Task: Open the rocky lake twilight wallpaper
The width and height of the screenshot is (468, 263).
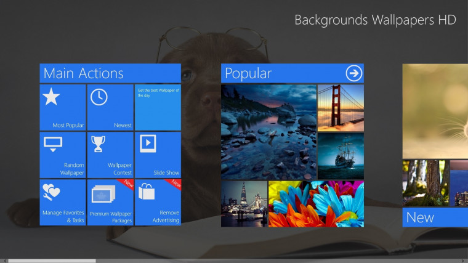Action: coord(268,132)
